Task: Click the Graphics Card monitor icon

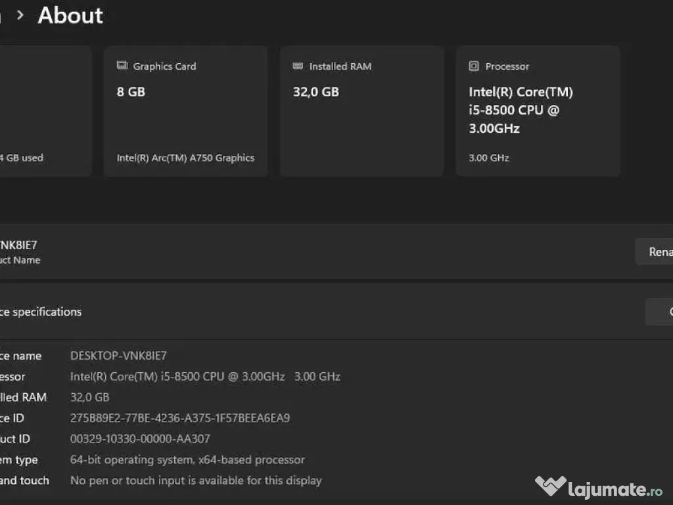Action: point(122,66)
